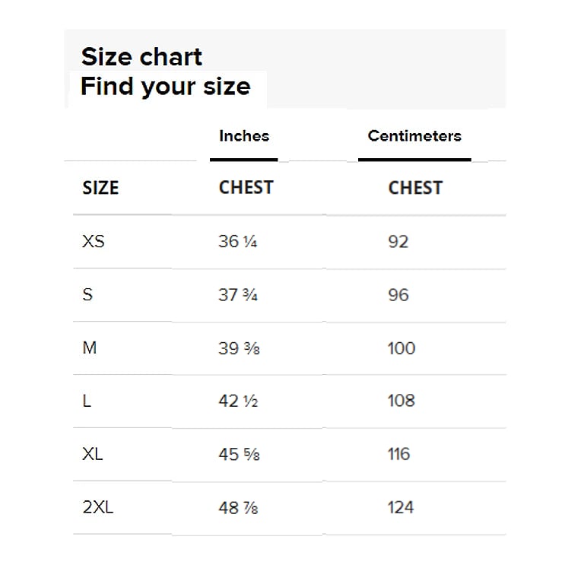This screenshot has width=584, height=584.
Task: Click the 48 ⅞ inches chest value
Action: (x=238, y=507)
